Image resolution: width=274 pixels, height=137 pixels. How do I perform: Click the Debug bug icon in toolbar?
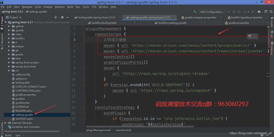234,12
